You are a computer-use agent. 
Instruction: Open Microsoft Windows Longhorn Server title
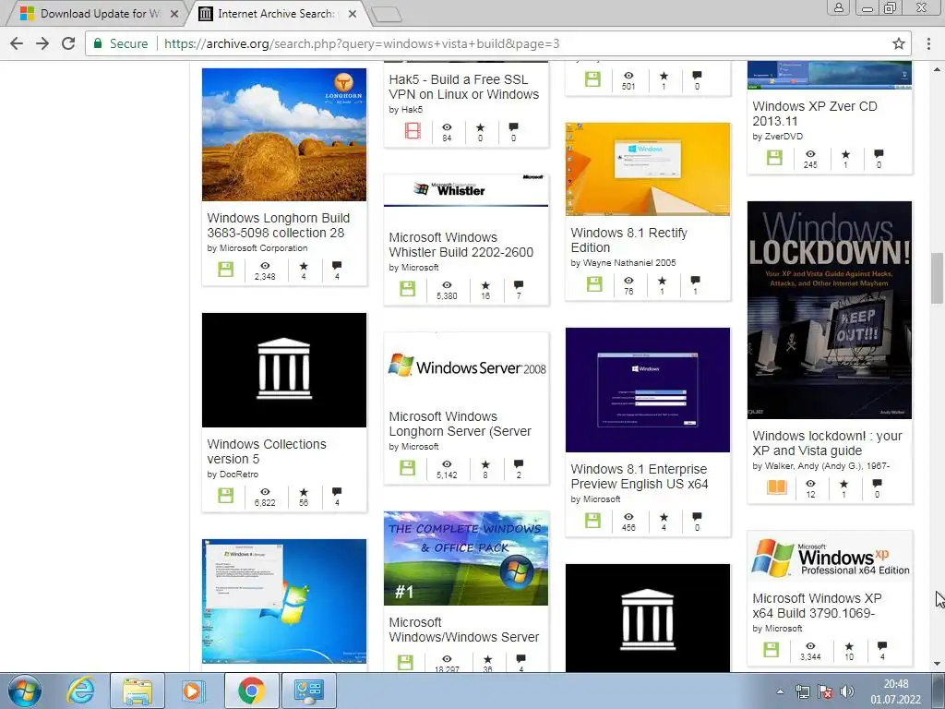[x=460, y=424]
